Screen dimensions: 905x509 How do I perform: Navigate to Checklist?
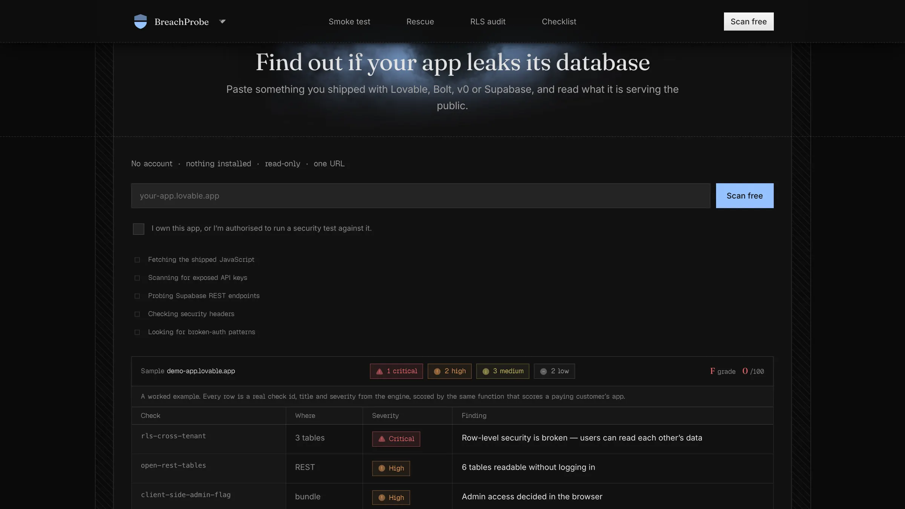(x=559, y=21)
